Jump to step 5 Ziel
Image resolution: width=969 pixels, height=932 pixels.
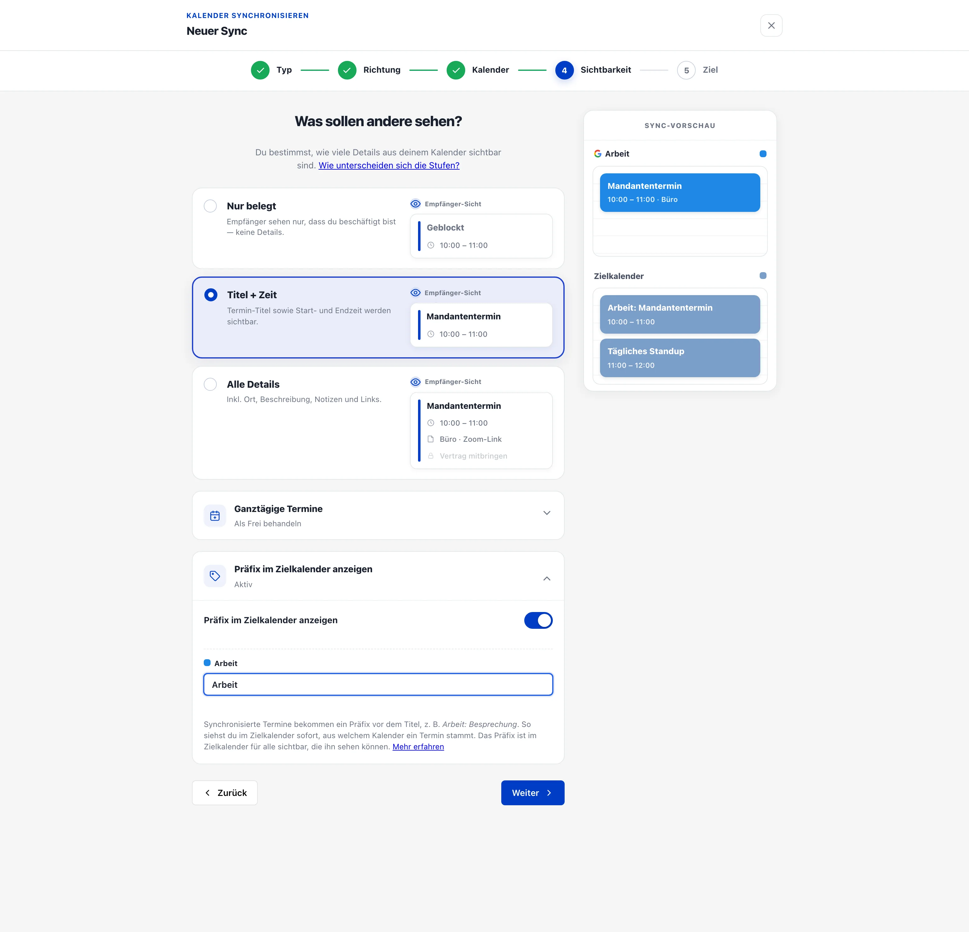697,70
